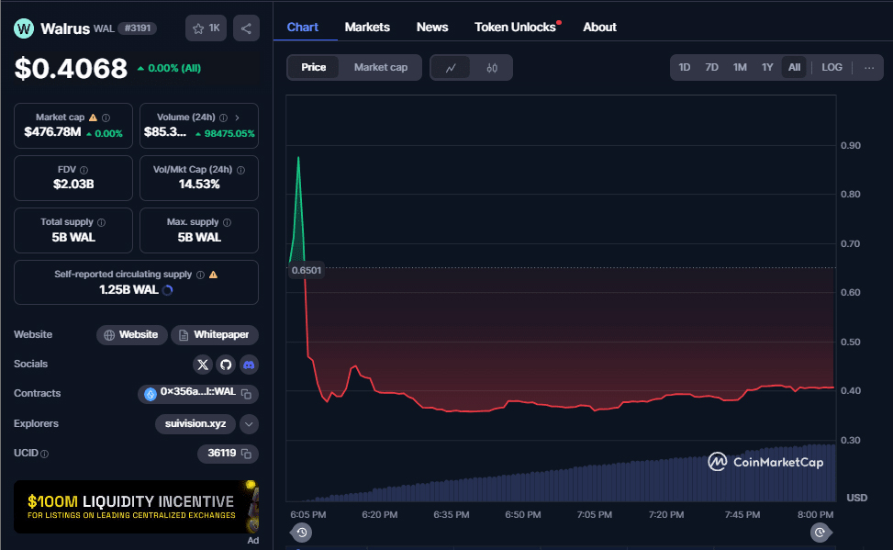Image resolution: width=893 pixels, height=550 pixels.
Task: Open the X (Twitter) social link
Action: 203,365
